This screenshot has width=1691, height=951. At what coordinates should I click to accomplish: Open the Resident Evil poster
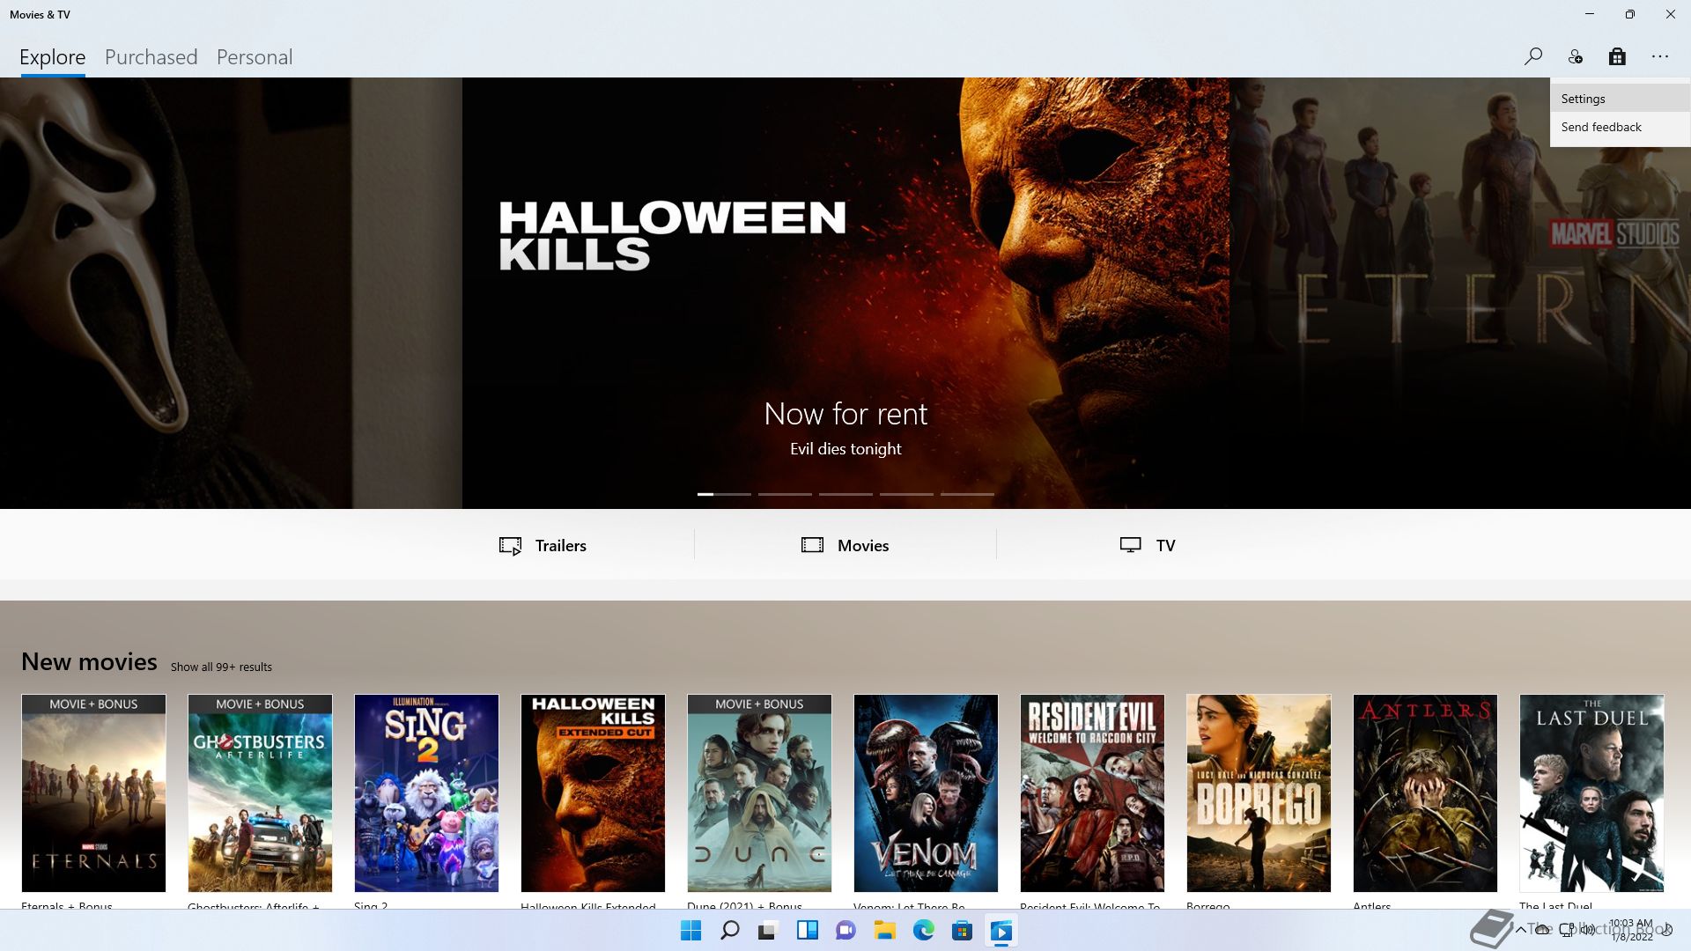[1092, 792]
